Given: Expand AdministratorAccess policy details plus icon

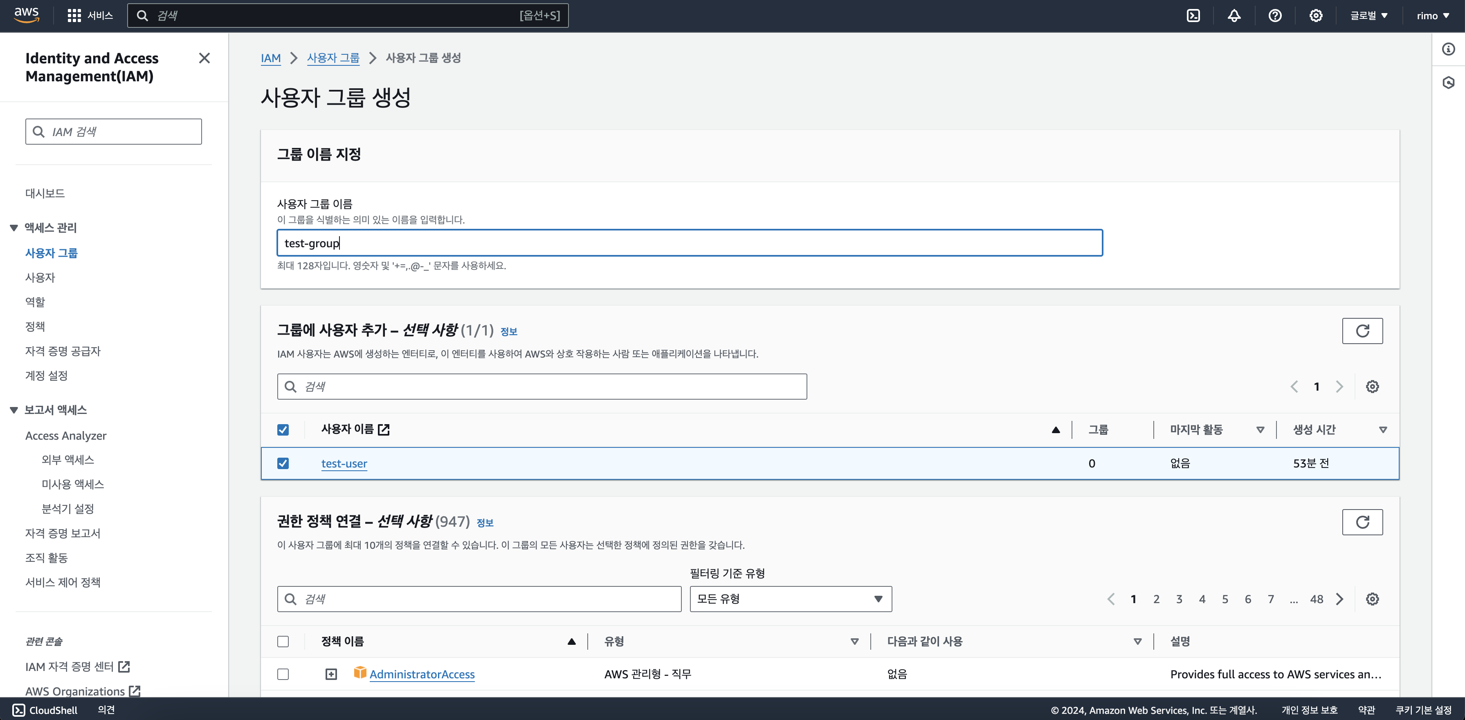Looking at the screenshot, I should pos(331,674).
